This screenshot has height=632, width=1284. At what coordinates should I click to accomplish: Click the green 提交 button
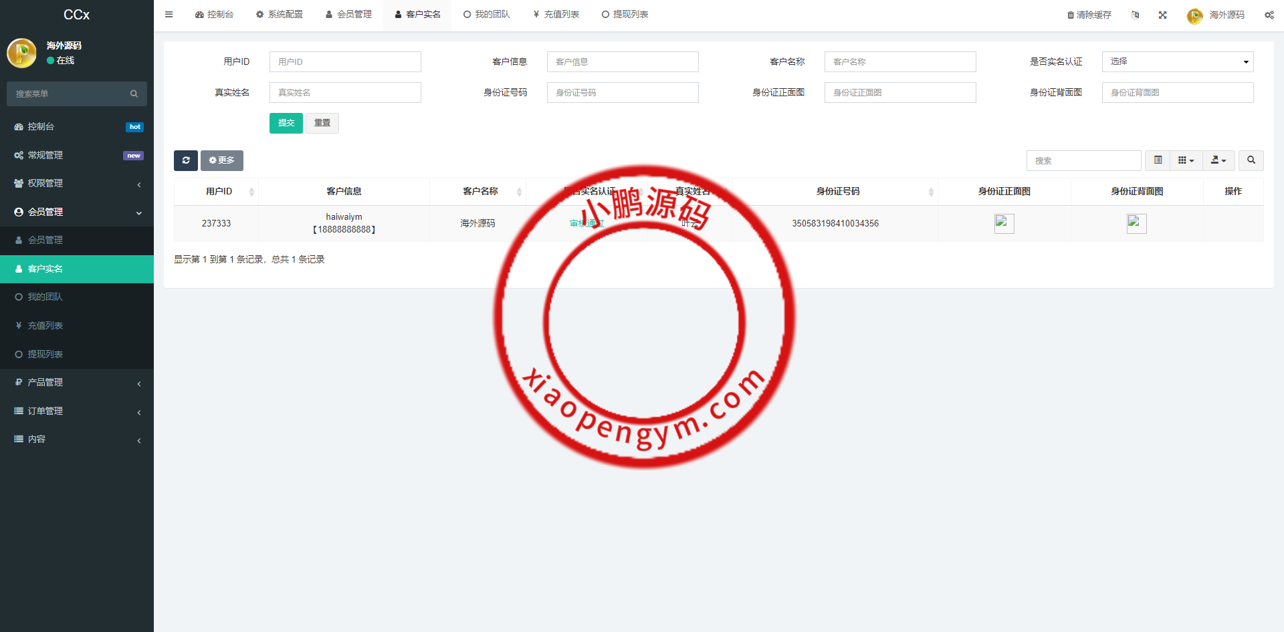coord(286,123)
